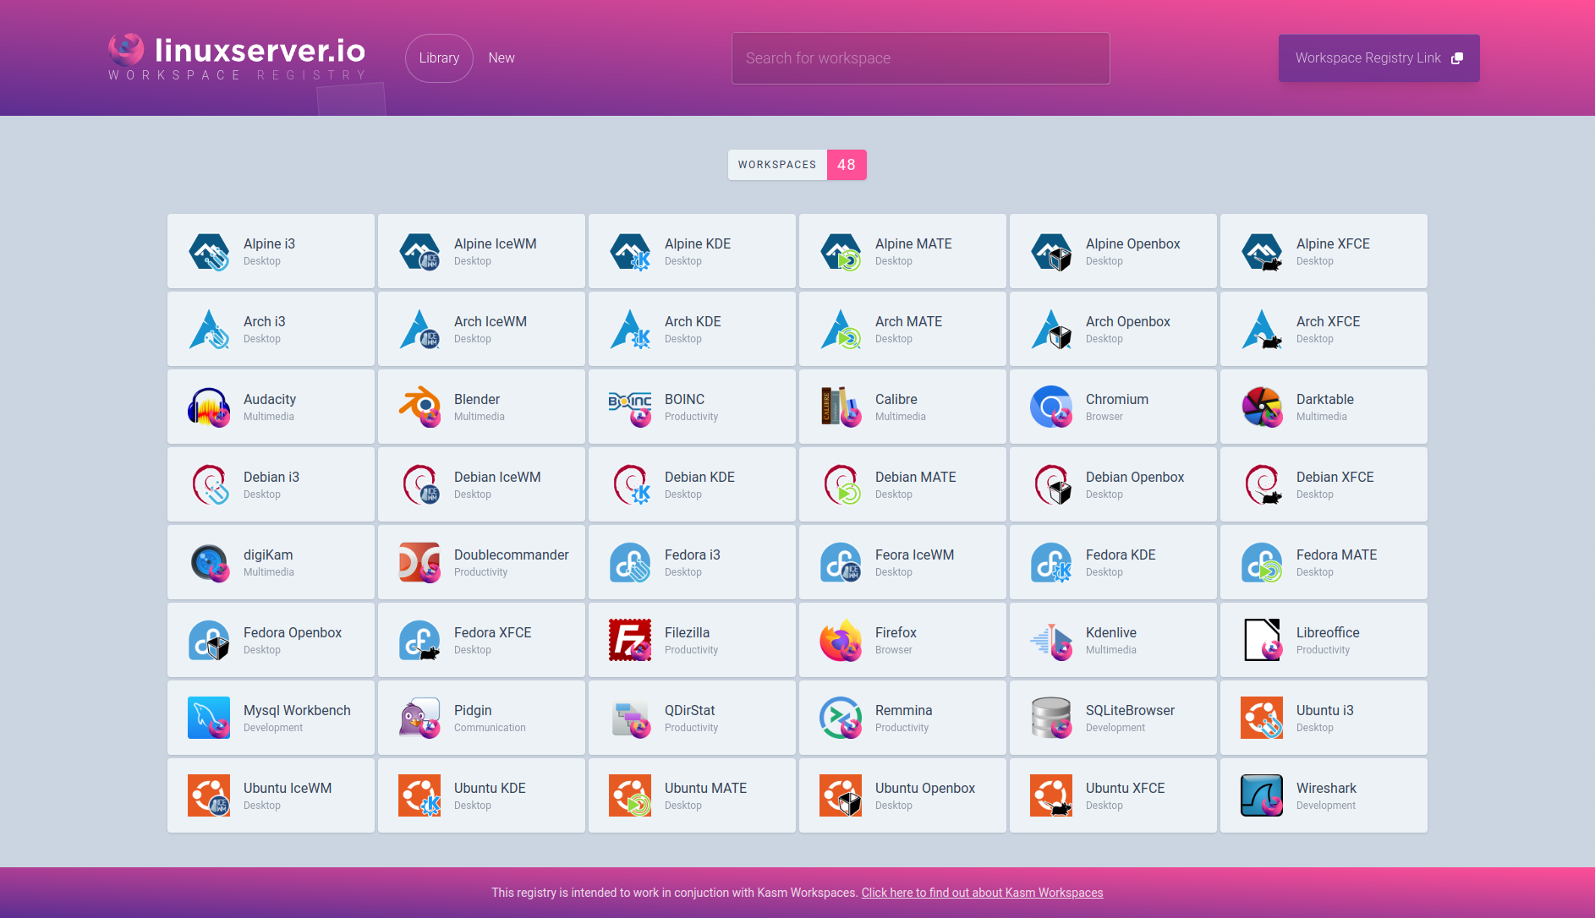Select the Arch i3 text label
The width and height of the screenshot is (1595, 918).
tap(265, 321)
